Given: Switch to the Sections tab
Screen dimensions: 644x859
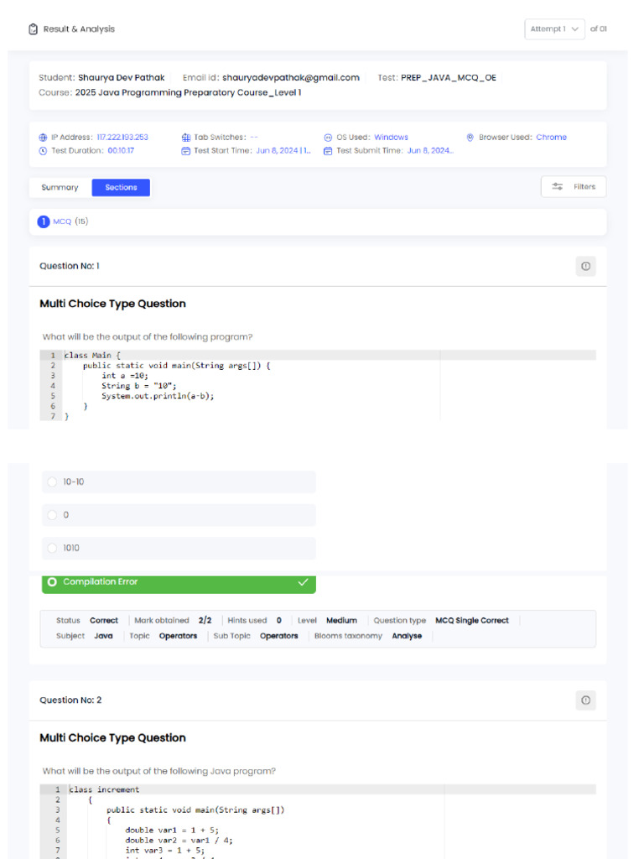Looking at the screenshot, I should pos(121,187).
